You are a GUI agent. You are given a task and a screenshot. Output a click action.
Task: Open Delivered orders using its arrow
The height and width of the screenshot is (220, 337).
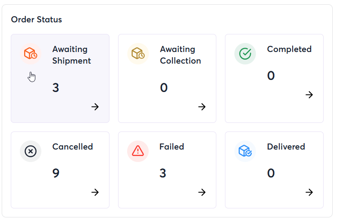[x=309, y=192]
